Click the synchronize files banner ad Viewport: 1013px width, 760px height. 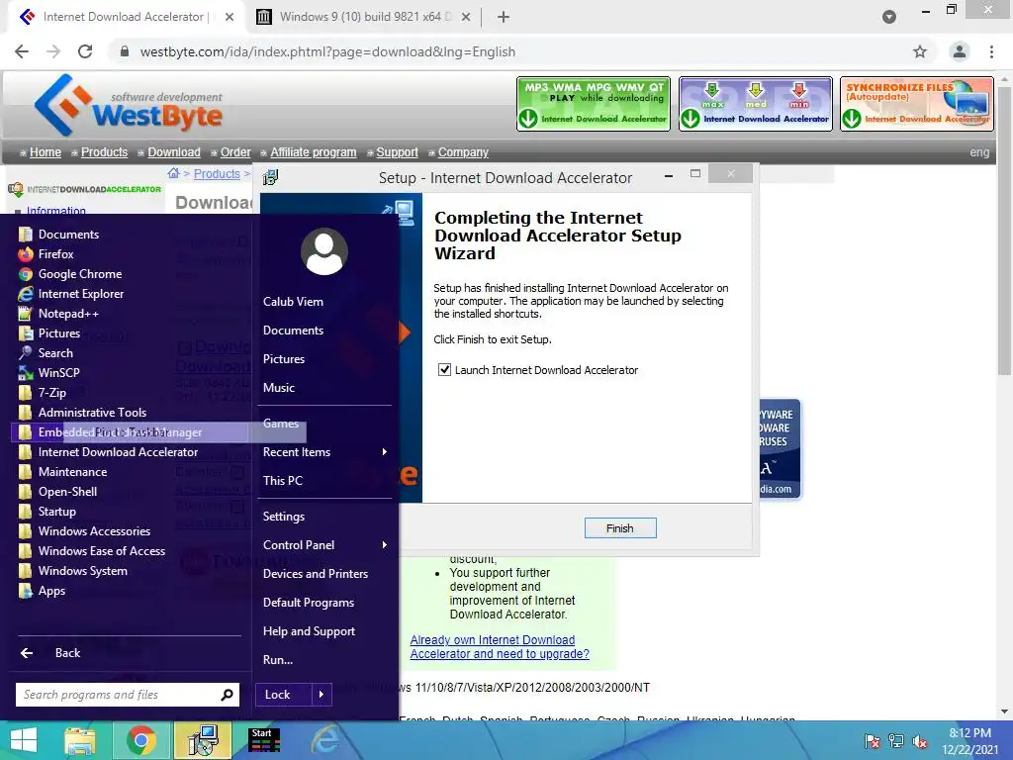click(917, 104)
